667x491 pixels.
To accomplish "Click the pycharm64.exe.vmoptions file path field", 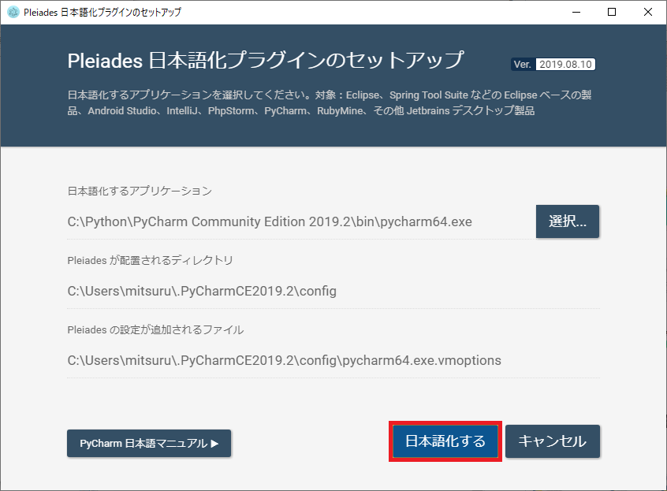I will pyautogui.click(x=333, y=360).
